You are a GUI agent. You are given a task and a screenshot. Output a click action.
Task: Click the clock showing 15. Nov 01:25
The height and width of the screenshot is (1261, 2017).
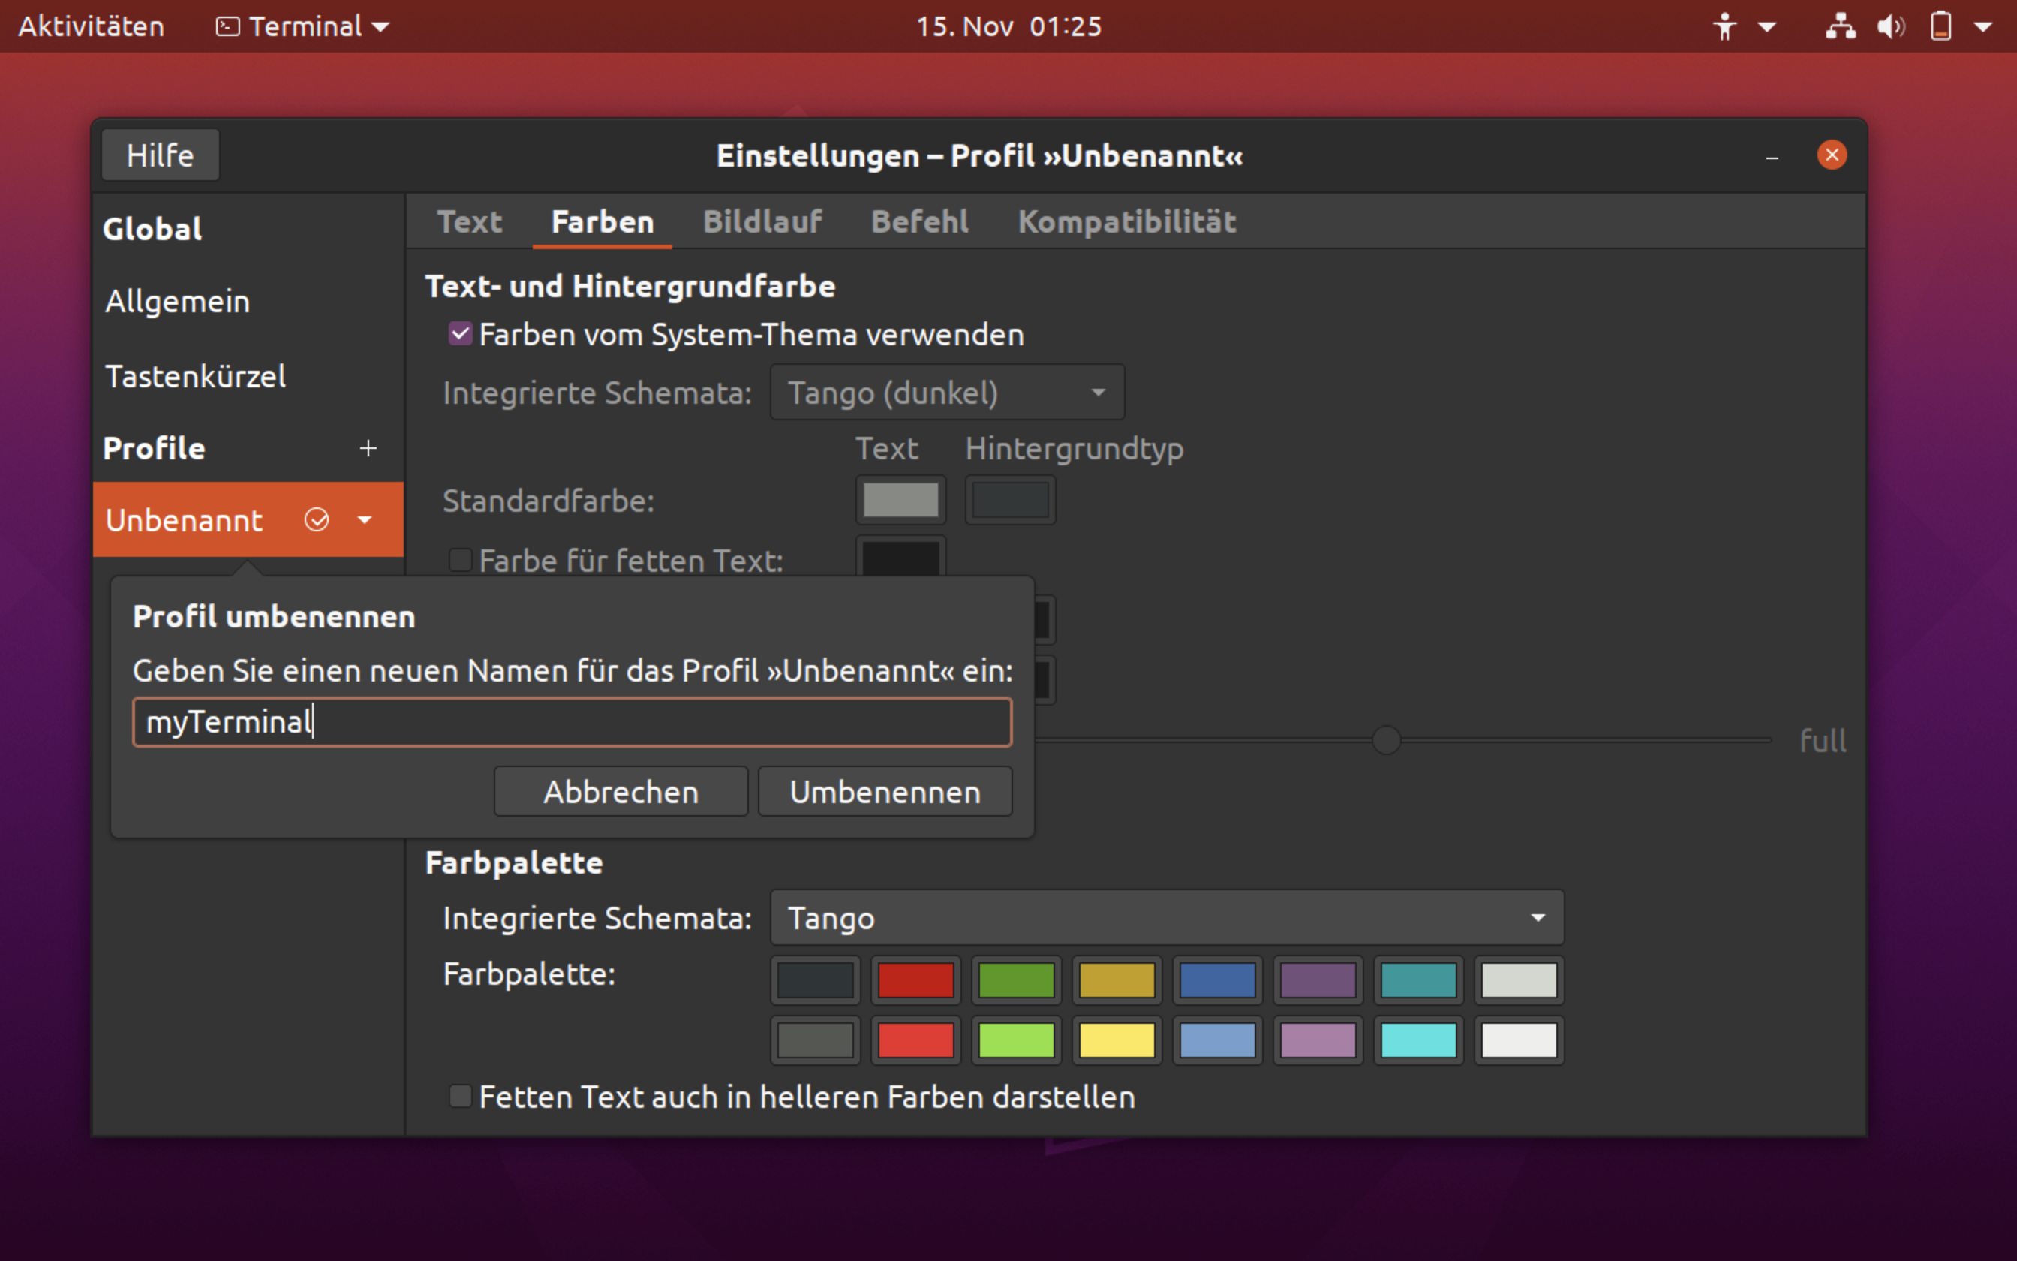1008,27
